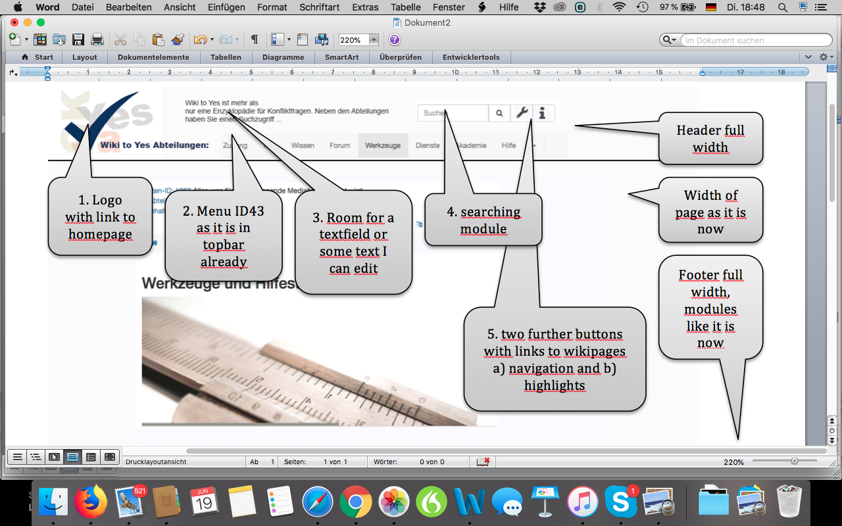The height and width of the screenshot is (526, 842).
Task: Click the Save floppy disk icon
Action: click(x=78, y=40)
